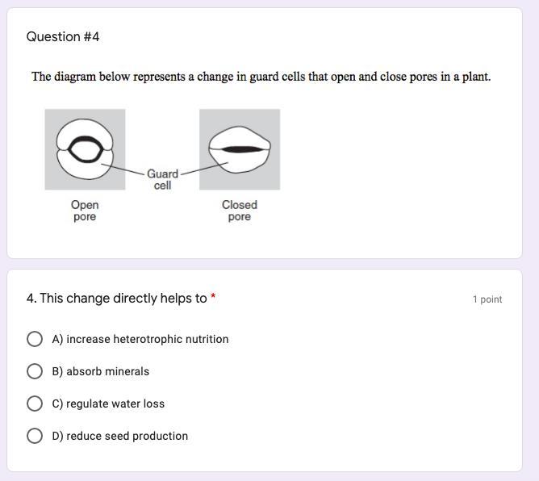Click the 'Guard cell' label in the diagram
The height and width of the screenshot is (481, 539).
(162, 179)
